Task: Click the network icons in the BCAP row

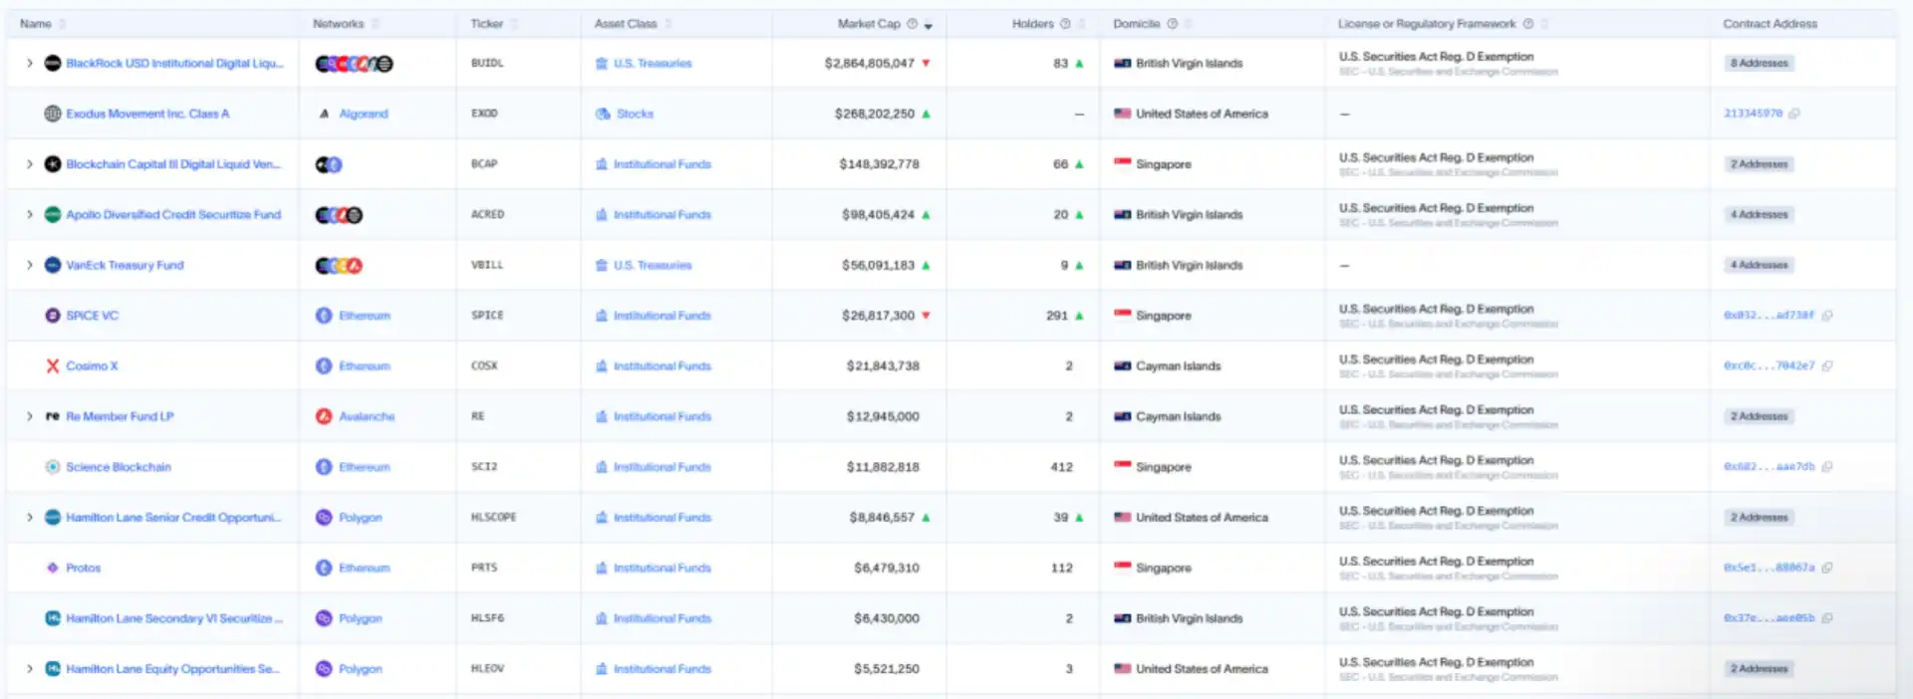Action: point(329,164)
